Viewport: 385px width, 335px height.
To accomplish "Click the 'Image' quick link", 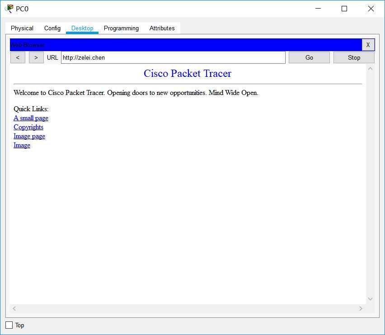I will [x=22, y=145].
